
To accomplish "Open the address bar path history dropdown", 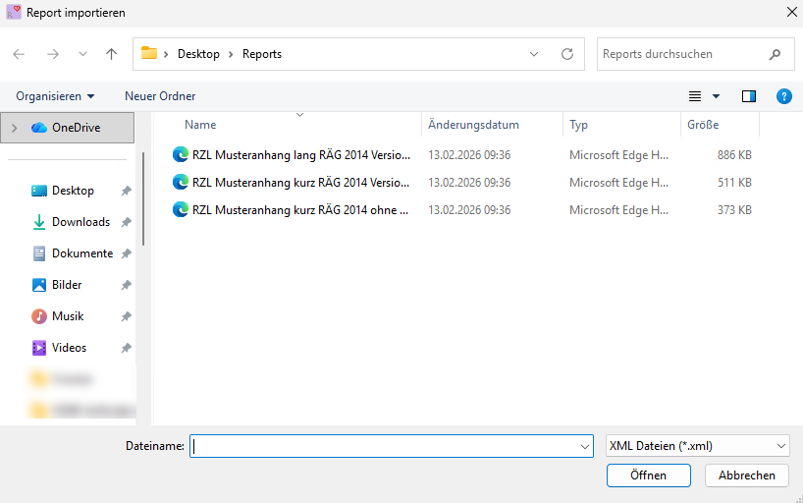I will pyautogui.click(x=534, y=54).
